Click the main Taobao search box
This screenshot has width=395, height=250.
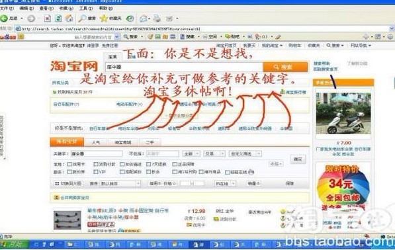click(184, 67)
